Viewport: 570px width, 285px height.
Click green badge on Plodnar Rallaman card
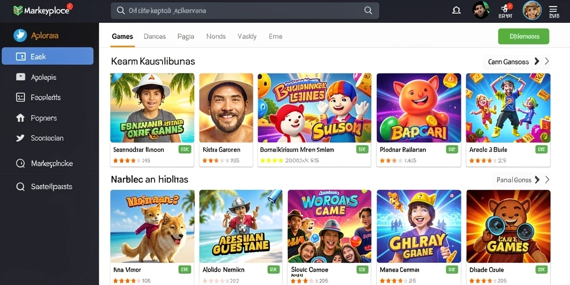[452, 149]
